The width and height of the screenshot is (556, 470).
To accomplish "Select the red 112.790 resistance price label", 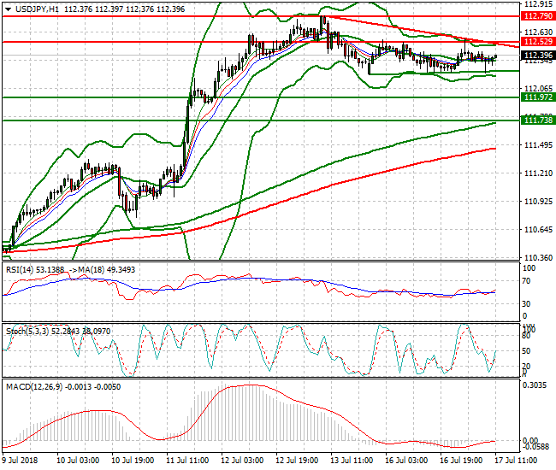I will tap(538, 16).
